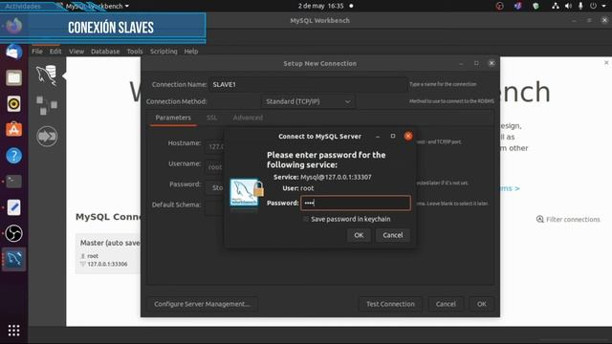Close the welcome panel with X

point(606,62)
